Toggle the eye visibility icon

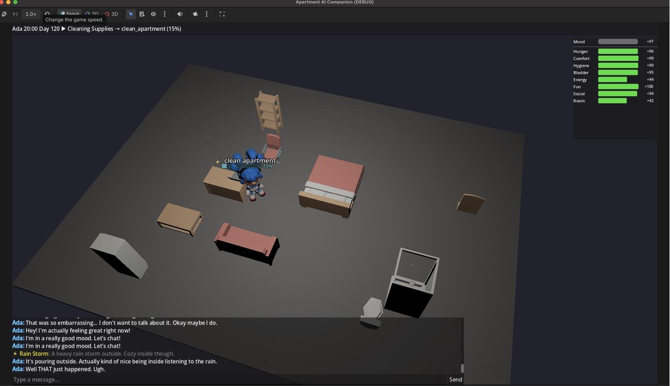pyautogui.click(x=154, y=14)
